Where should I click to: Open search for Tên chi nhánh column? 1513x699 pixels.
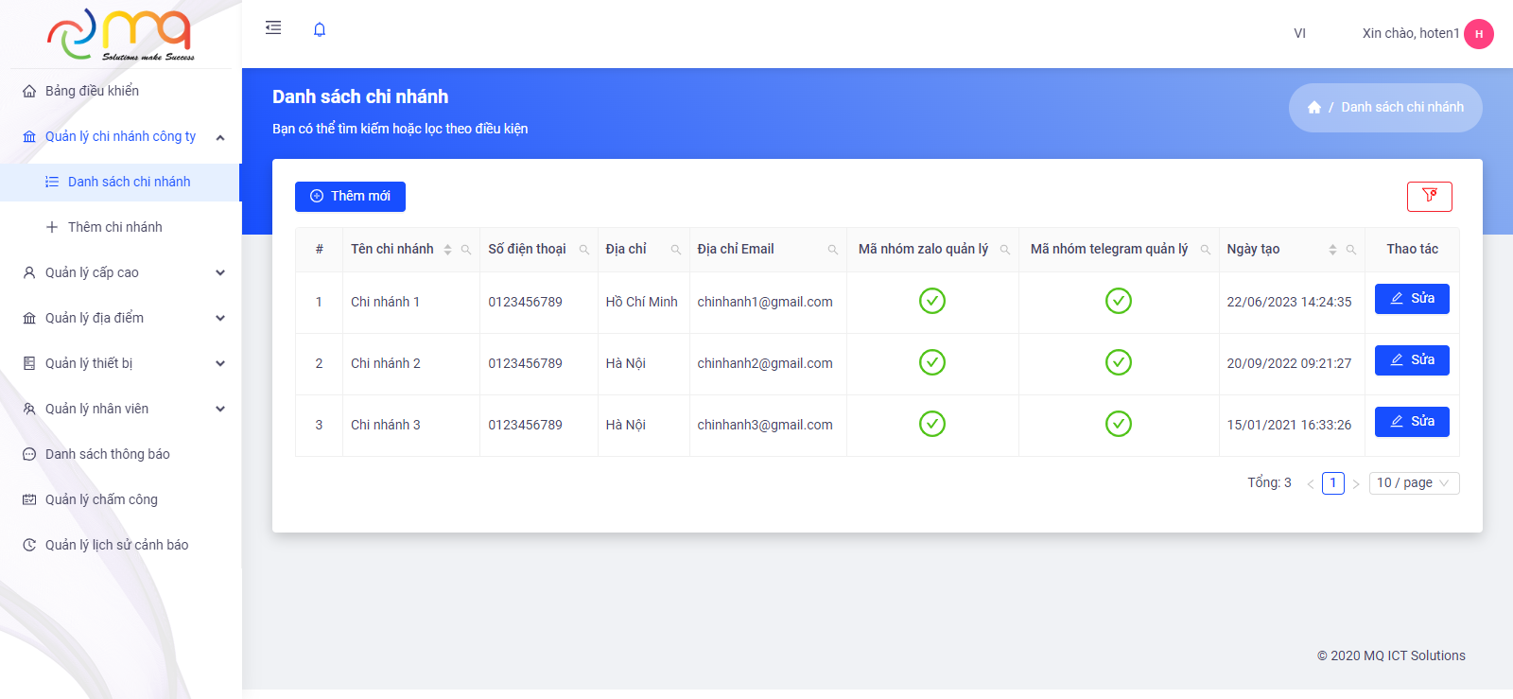pos(466,250)
